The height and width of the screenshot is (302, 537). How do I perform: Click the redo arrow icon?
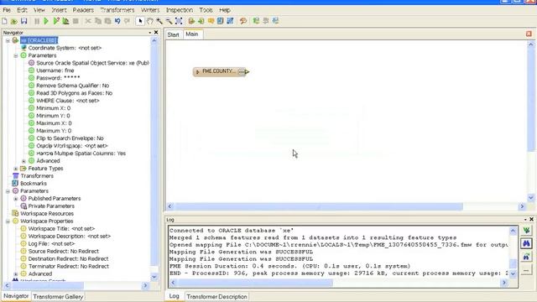(x=127, y=21)
